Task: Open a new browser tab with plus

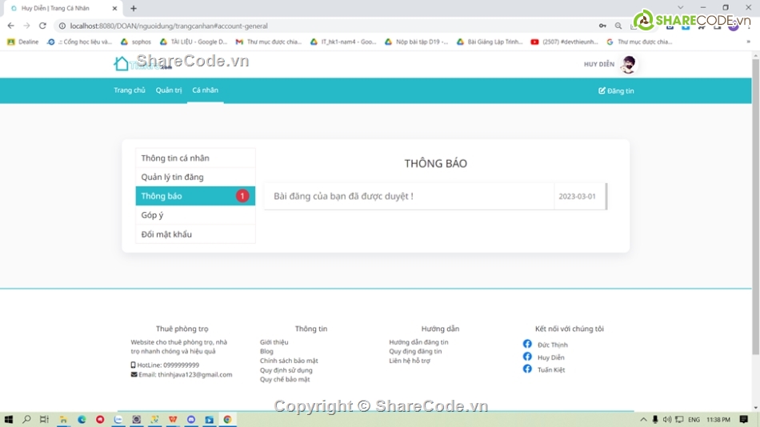Action: (x=134, y=8)
